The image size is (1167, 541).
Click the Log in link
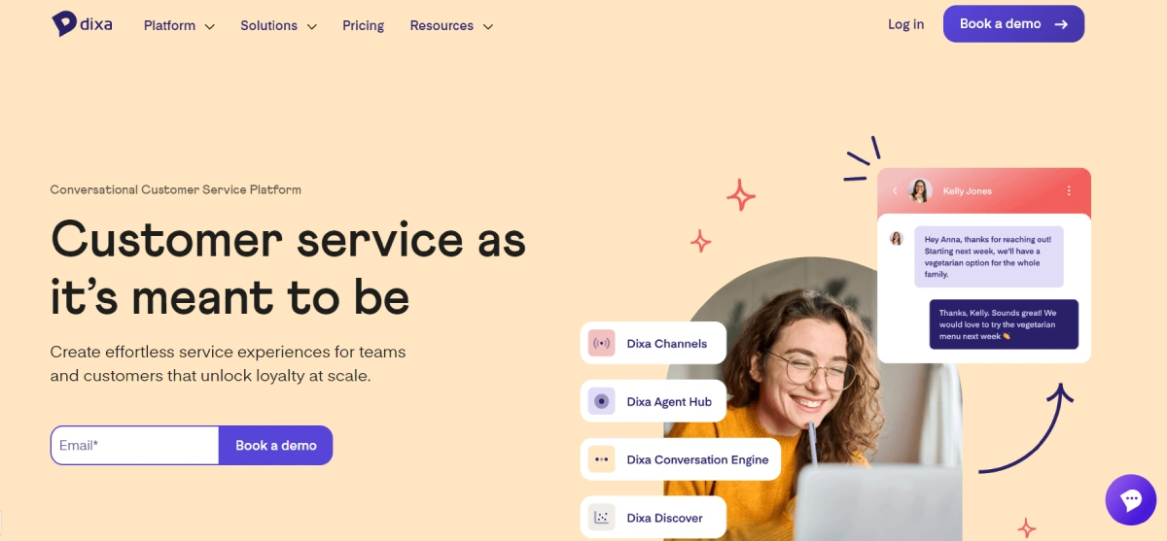coord(905,24)
